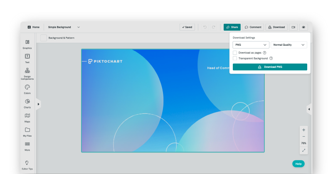Click Download PNG button
Image resolution: width=333 pixels, height=174 pixels.
270,67
